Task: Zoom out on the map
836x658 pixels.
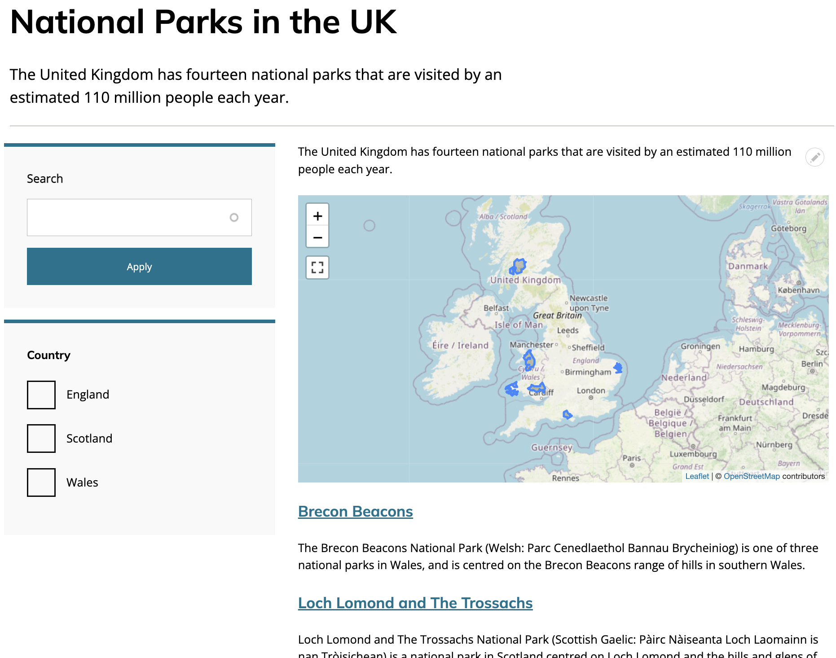Action: [317, 237]
